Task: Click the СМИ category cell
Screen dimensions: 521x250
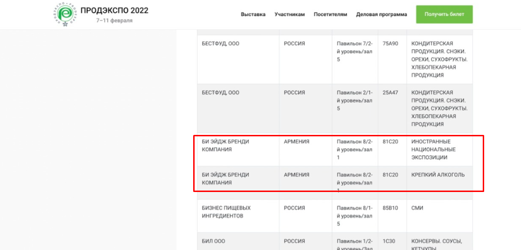Action: click(418, 208)
